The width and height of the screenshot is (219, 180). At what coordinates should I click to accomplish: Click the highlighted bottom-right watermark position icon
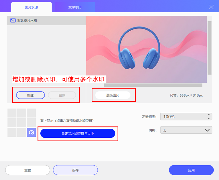[x=31, y=132]
